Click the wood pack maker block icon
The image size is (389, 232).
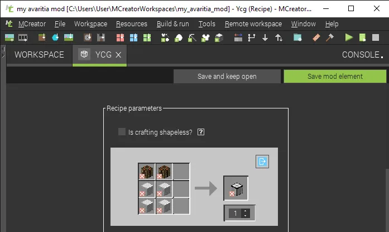click(x=219, y=38)
